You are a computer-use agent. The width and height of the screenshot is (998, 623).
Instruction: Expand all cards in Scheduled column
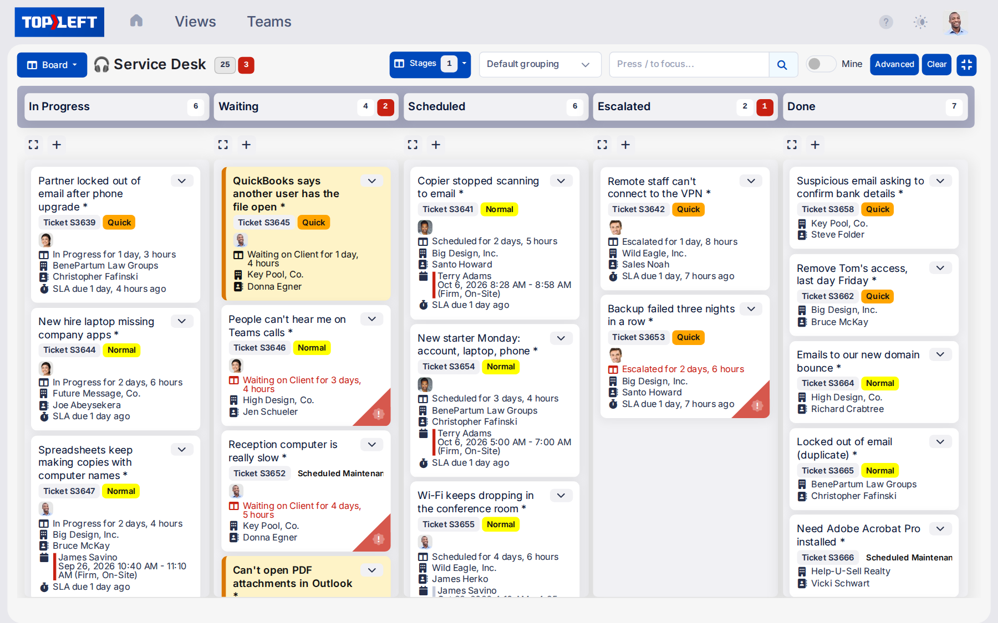413,145
